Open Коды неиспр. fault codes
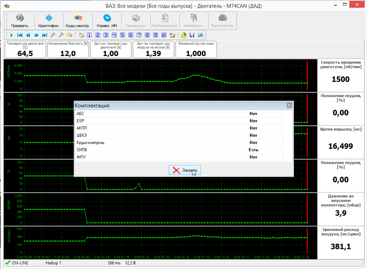Viewport: 367px width, 269px height. pos(76,21)
